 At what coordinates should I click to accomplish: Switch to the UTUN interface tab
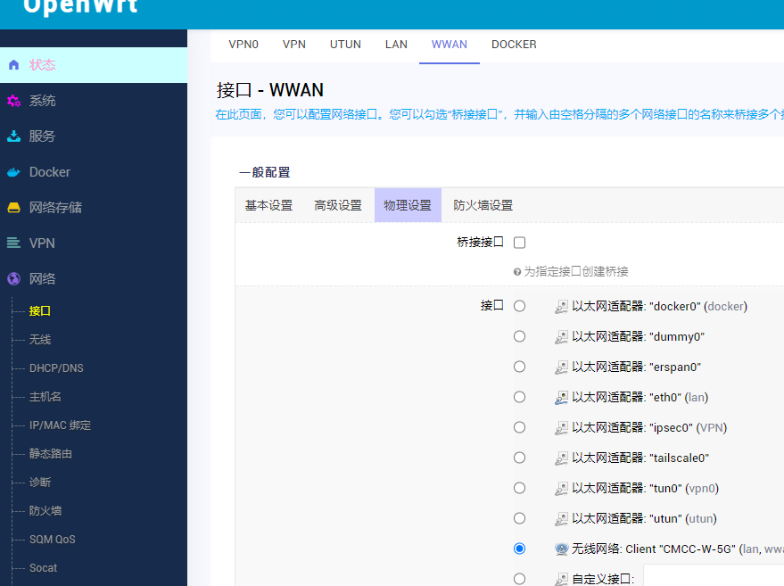point(345,45)
